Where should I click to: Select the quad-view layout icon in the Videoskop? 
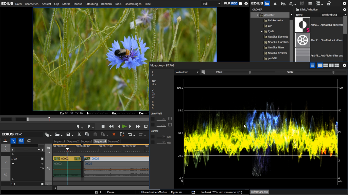click(337, 65)
